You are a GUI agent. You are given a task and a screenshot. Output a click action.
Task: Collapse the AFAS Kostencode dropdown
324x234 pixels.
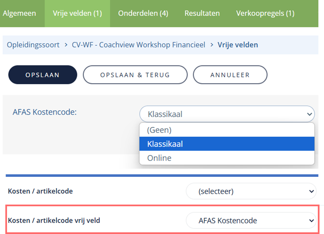227,114
